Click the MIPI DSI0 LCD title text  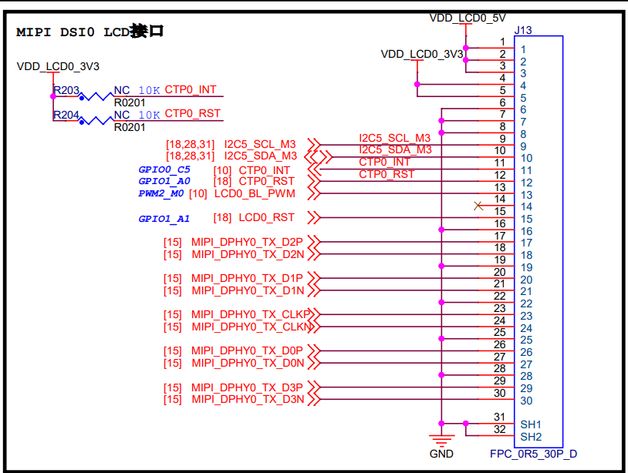pos(90,32)
